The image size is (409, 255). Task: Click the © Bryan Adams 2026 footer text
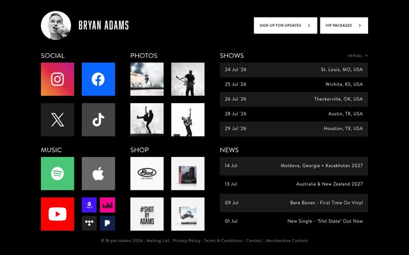click(122, 241)
